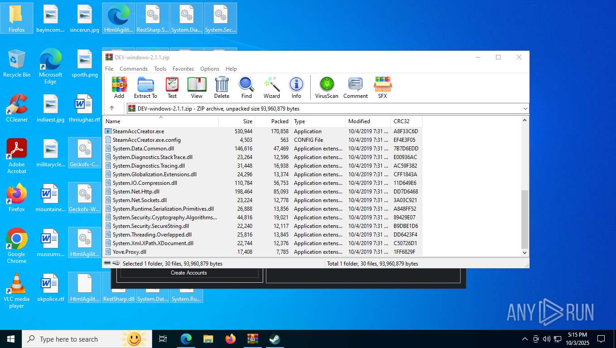The height and width of the screenshot is (348, 616).
Task: Open File Explorer from the taskbar
Action: (x=208, y=339)
